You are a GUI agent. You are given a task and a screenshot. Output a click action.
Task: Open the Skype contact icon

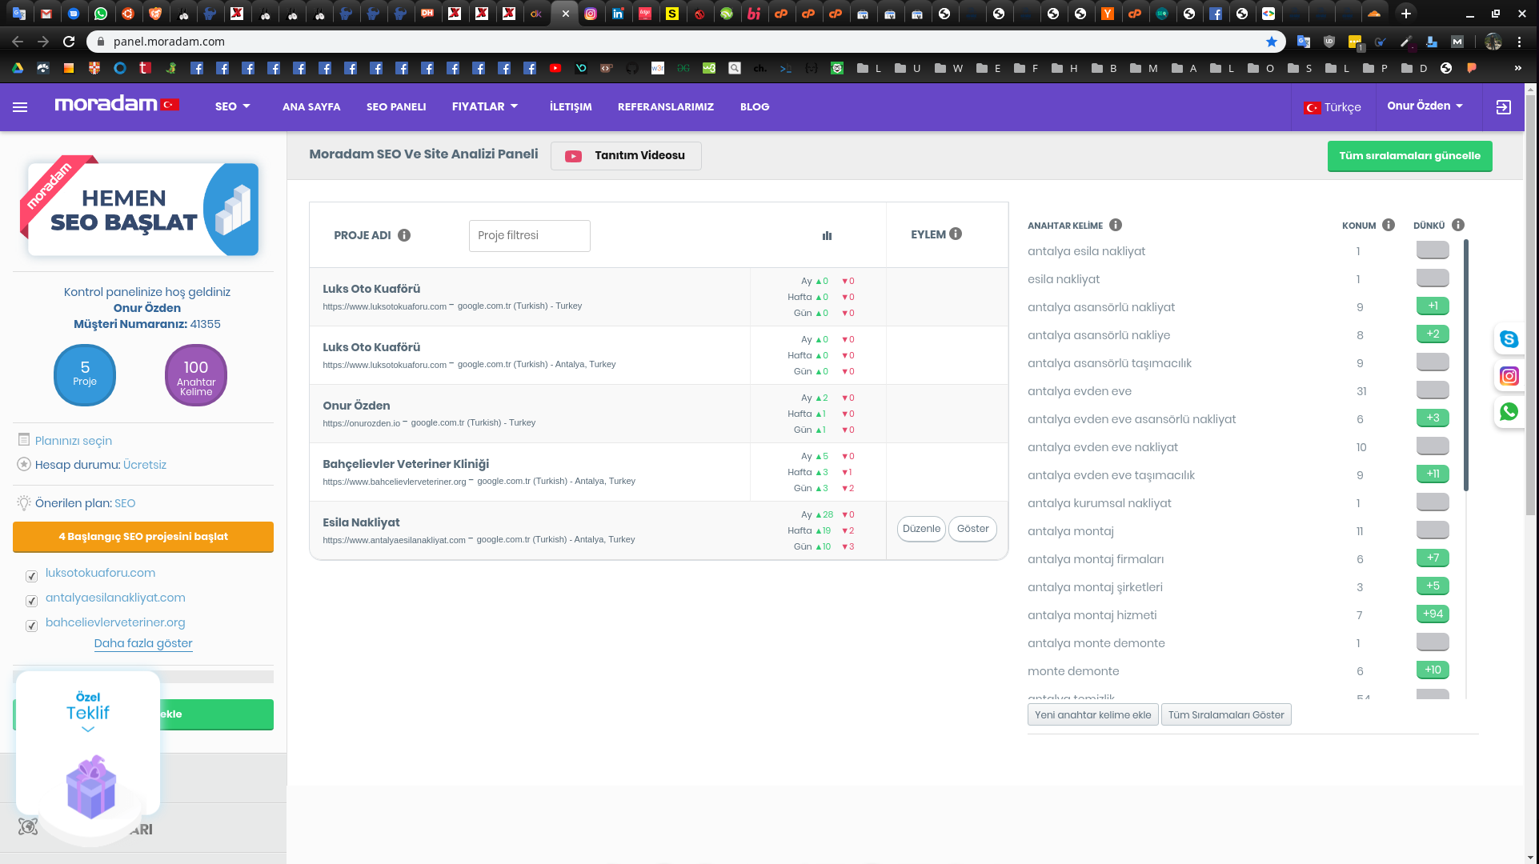click(x=1509, y=339)
